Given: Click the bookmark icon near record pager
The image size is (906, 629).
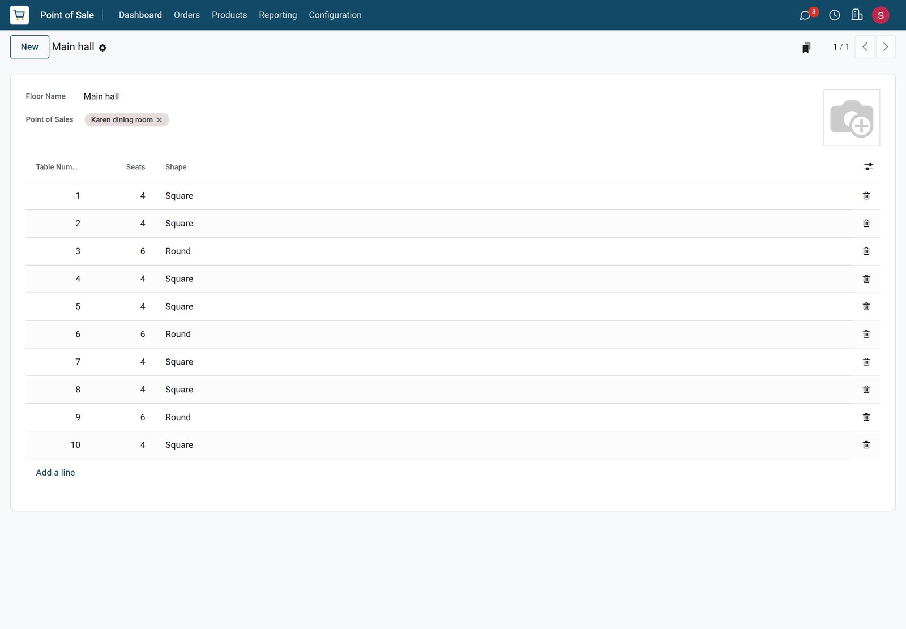Looking at the screenshot, I should click(x=806, y=48).
